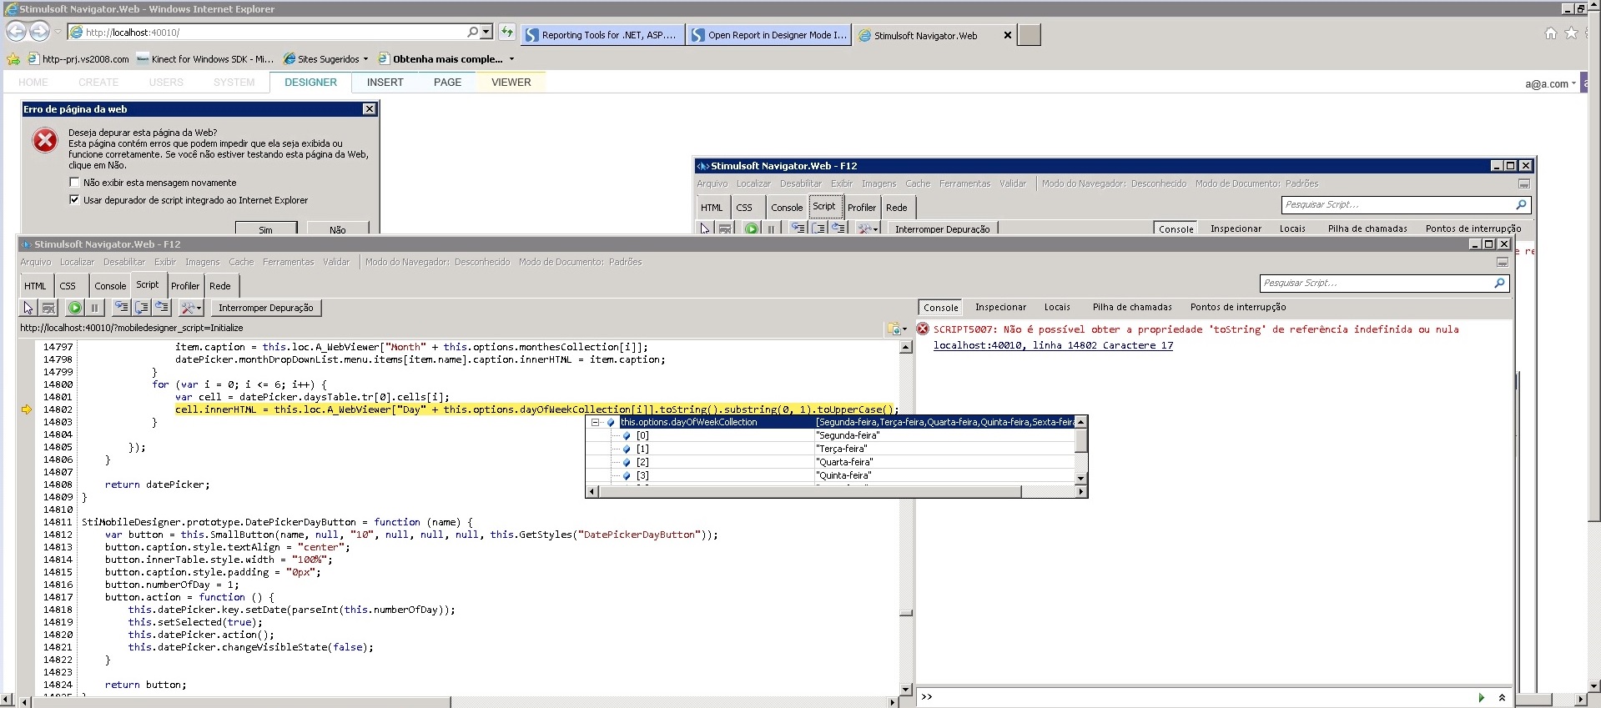1601x708 pixels.
Task: Click the pause/break all icon in front F12 toolbar
Action: [x=95, y=308]
